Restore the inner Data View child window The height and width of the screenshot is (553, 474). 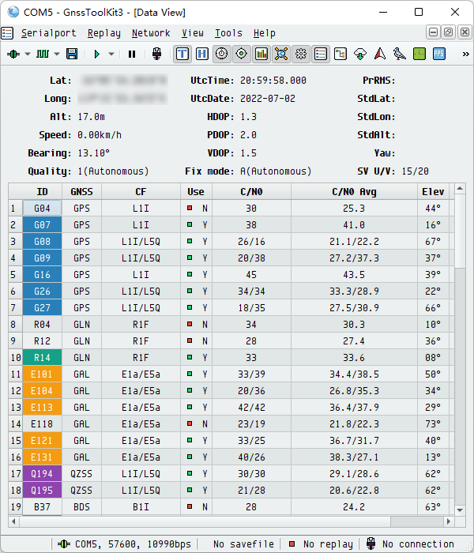pos(449,32)
